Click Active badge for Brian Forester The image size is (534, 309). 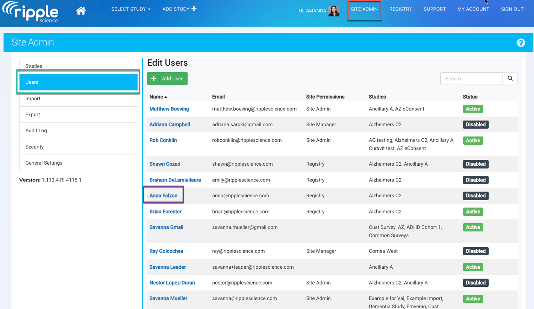coord(473,212)
